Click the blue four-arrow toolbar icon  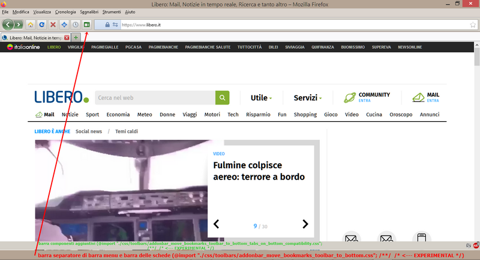[64, 25]
